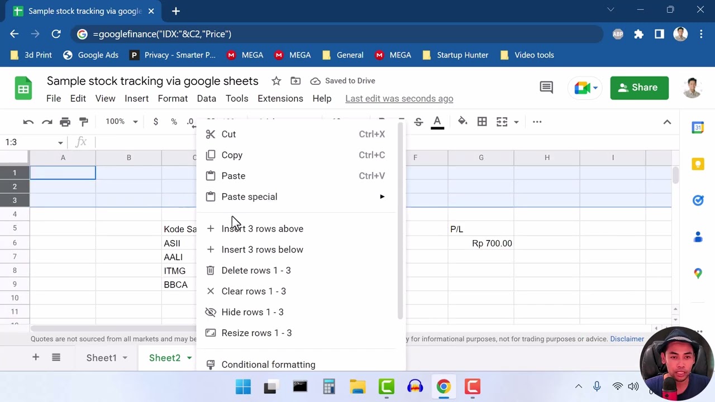Choose Cut in the context menu
715x402 pixels.
tap(295, 134)
